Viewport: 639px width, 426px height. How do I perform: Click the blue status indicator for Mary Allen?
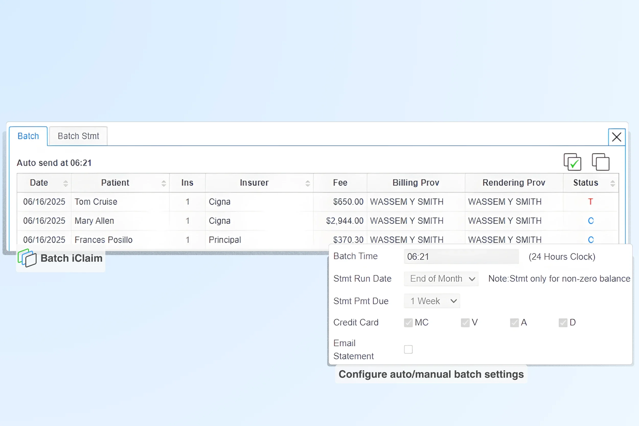pos(590,221)
